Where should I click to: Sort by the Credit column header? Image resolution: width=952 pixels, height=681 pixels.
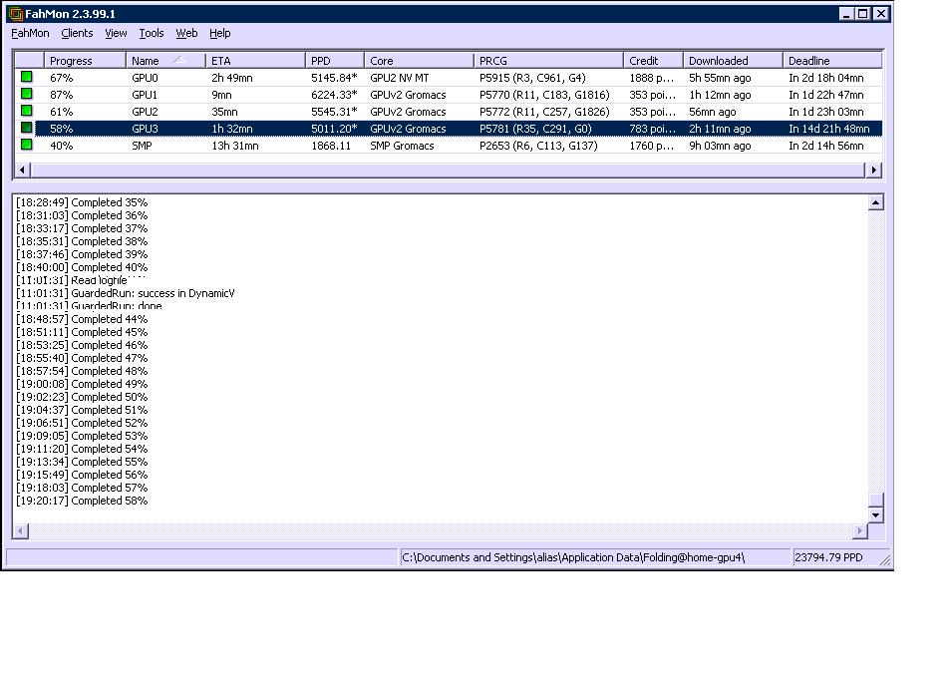pyautogui.click(x=653, y=61)
